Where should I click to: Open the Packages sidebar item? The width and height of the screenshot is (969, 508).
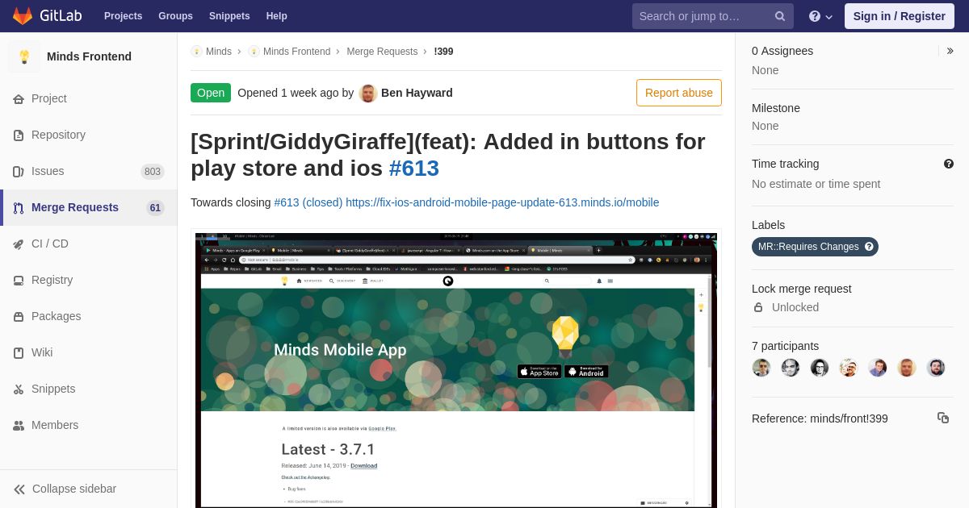click(89, 316)
